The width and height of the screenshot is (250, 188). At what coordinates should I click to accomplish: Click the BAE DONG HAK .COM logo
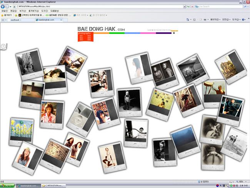101,29
